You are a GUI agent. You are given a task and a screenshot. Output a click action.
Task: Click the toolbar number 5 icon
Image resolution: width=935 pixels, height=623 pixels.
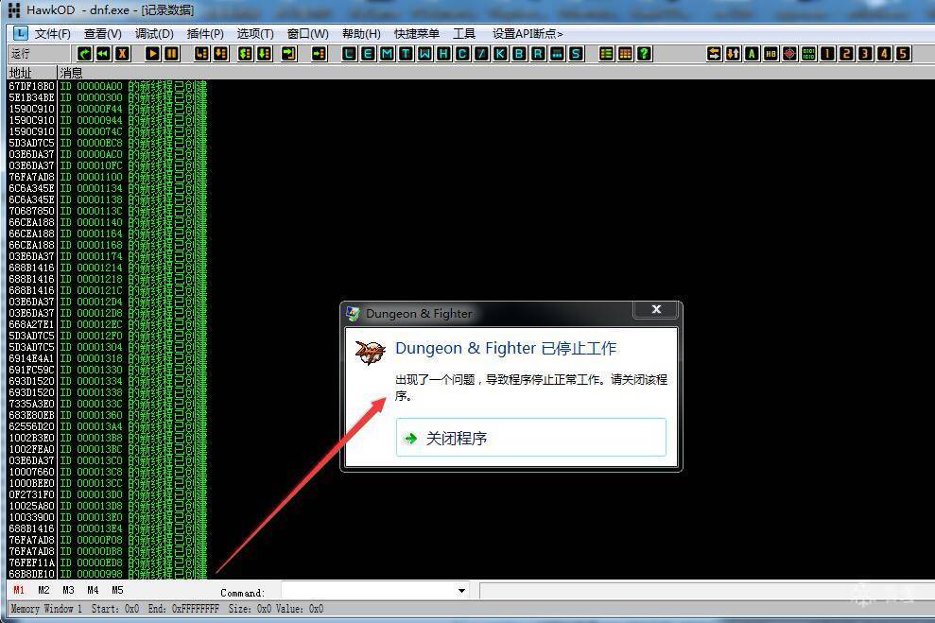pos(904,54)
